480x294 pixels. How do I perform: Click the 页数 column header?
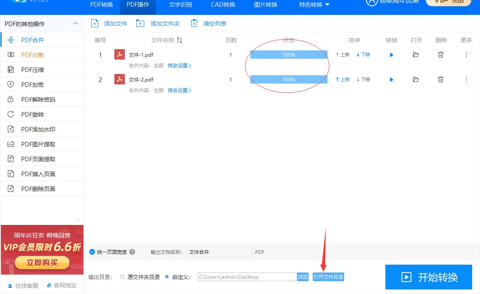pyautogui.click(x=231, y=40)
